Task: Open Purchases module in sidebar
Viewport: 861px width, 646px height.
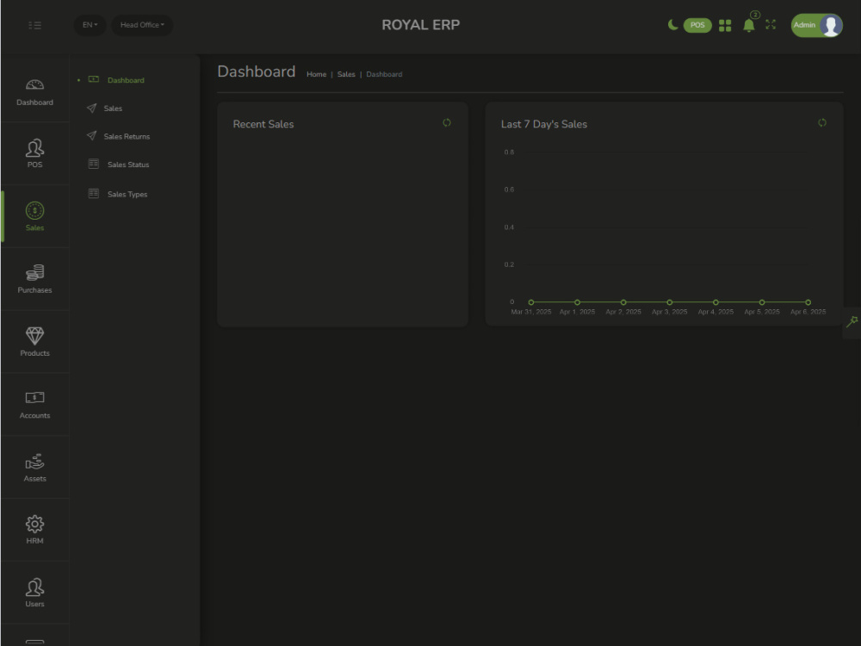Action: (x=34, y=279)
